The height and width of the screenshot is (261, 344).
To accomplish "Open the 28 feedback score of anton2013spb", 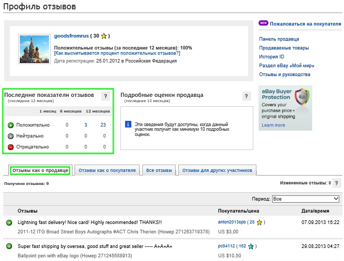I will [252, 222].
